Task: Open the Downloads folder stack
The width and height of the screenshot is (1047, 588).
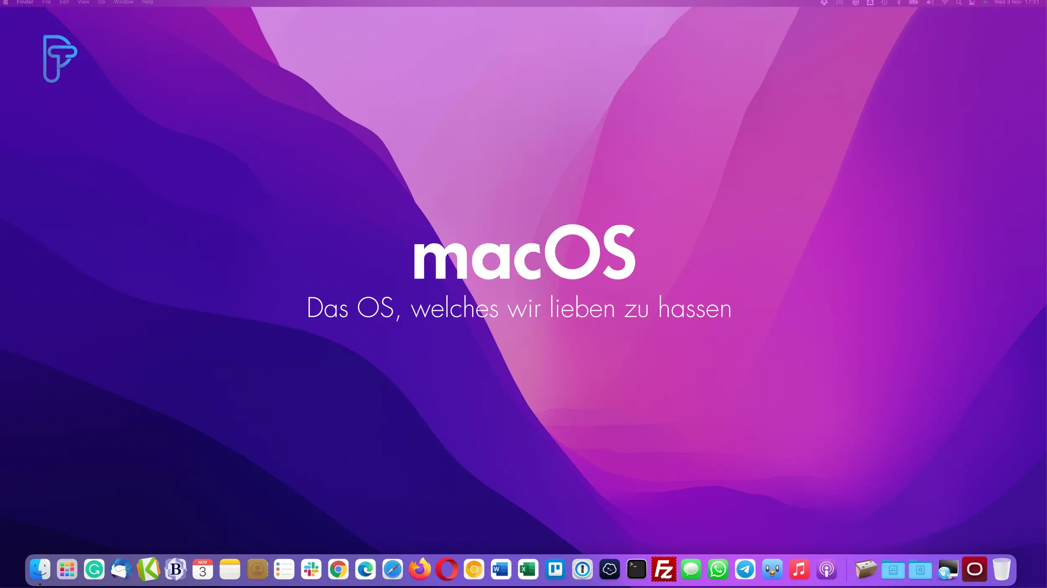Action: pos(920,569)
